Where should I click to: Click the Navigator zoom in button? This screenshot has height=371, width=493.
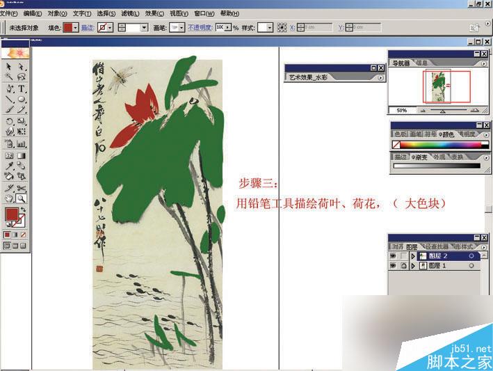coord(475,111)
